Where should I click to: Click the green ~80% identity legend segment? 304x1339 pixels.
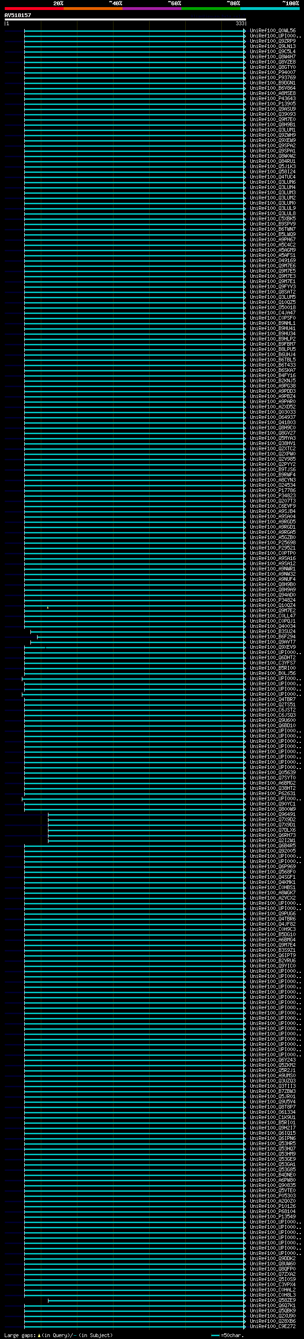pos(211,9)
